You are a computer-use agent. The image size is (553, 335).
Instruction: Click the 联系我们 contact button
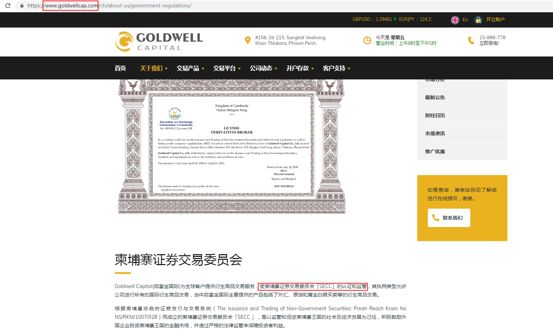coord(449,218)
